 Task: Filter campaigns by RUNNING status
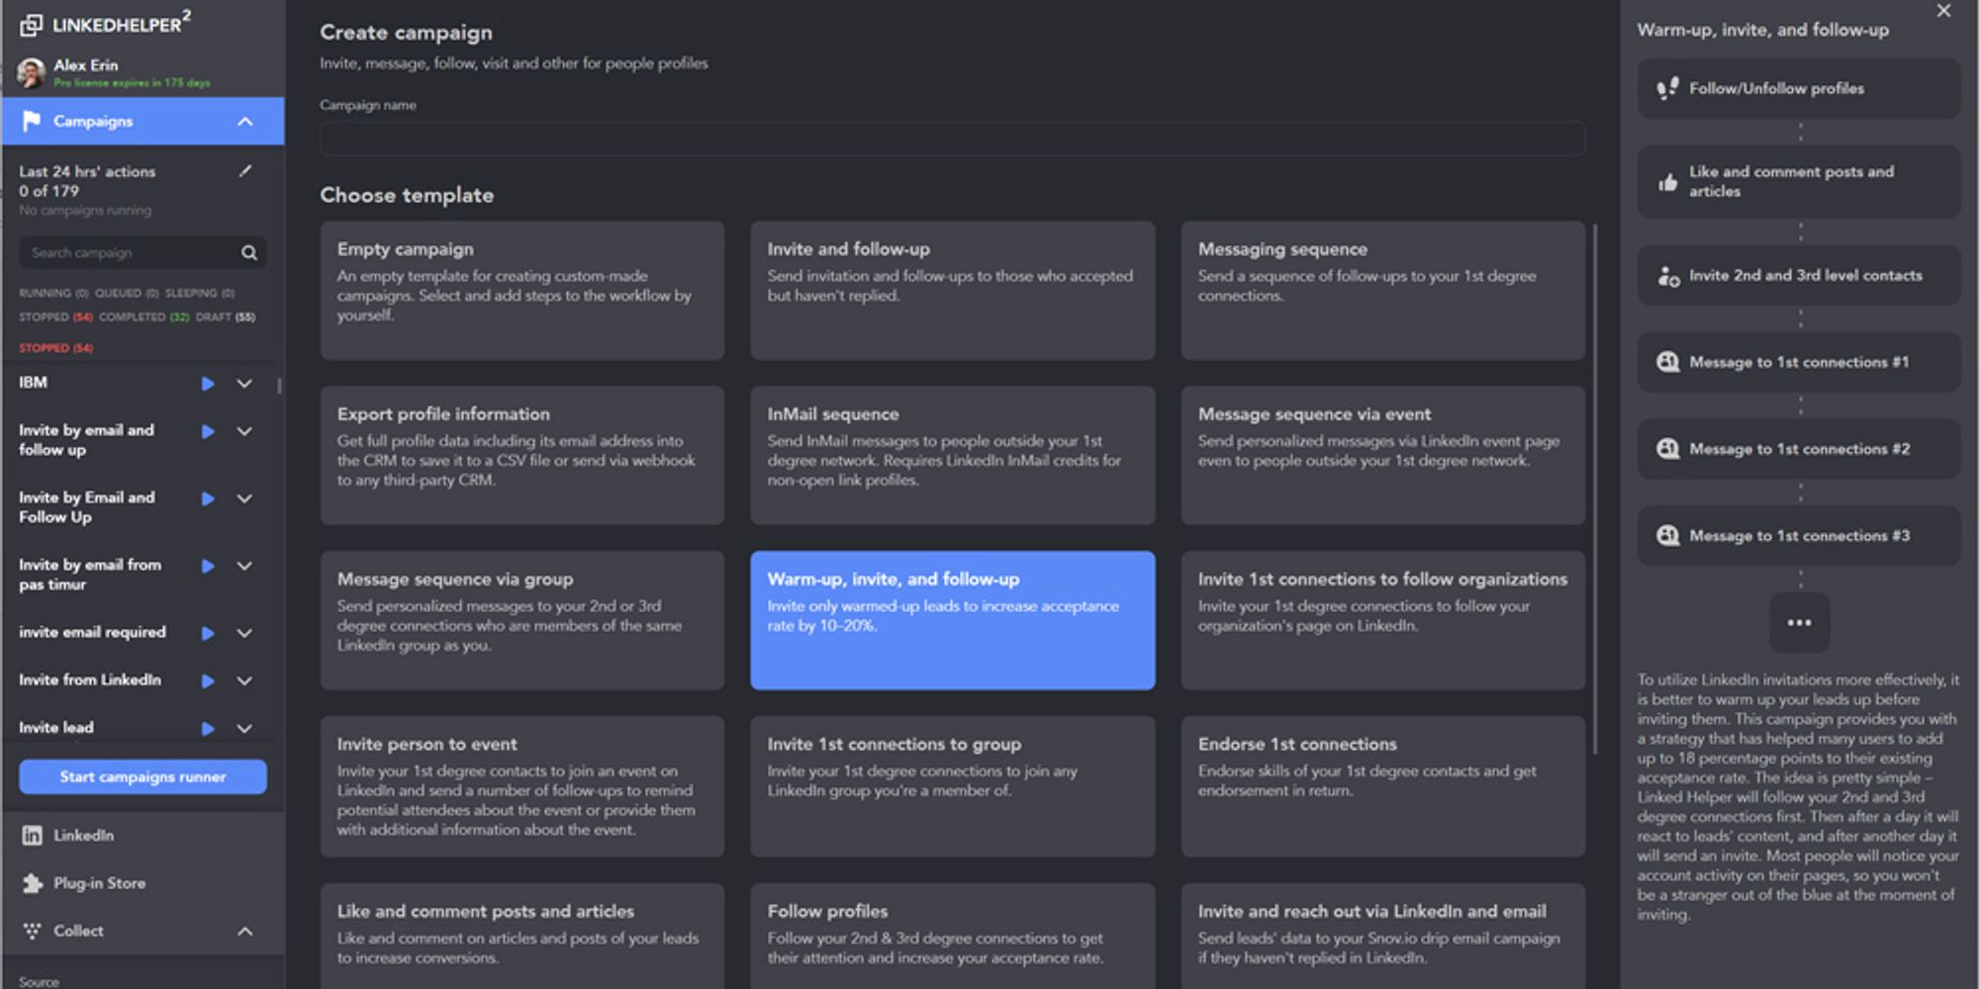[53, 294]
